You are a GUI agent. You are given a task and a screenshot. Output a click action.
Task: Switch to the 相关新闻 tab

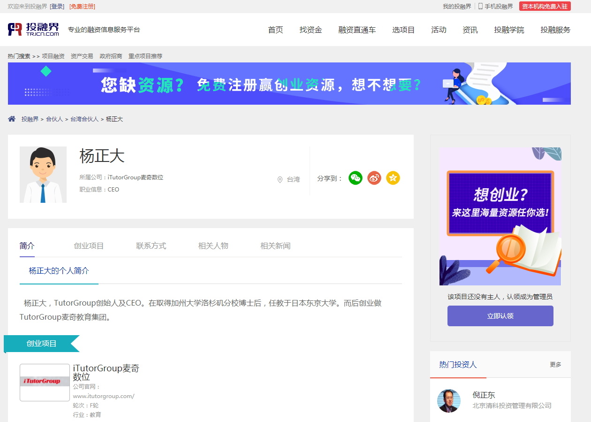(x=275, y=246)
